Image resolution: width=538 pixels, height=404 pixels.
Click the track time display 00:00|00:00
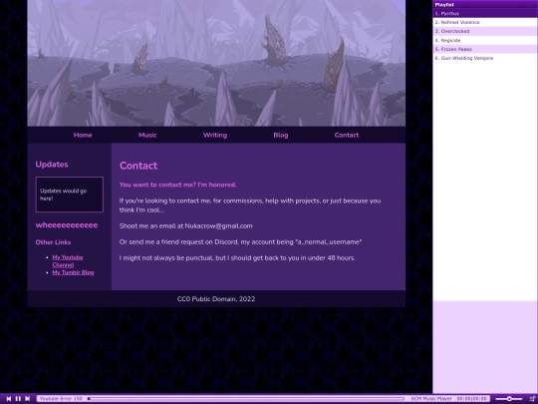coord(472,398)
